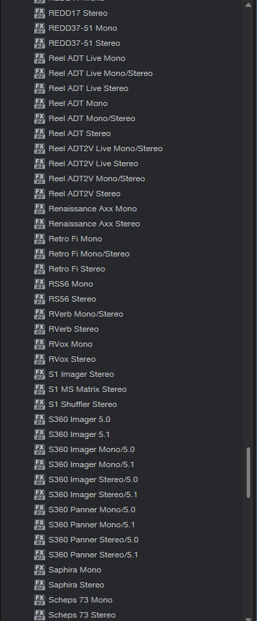Click FX icon next to S1 Imager Stereo

(x=40, y=374)
